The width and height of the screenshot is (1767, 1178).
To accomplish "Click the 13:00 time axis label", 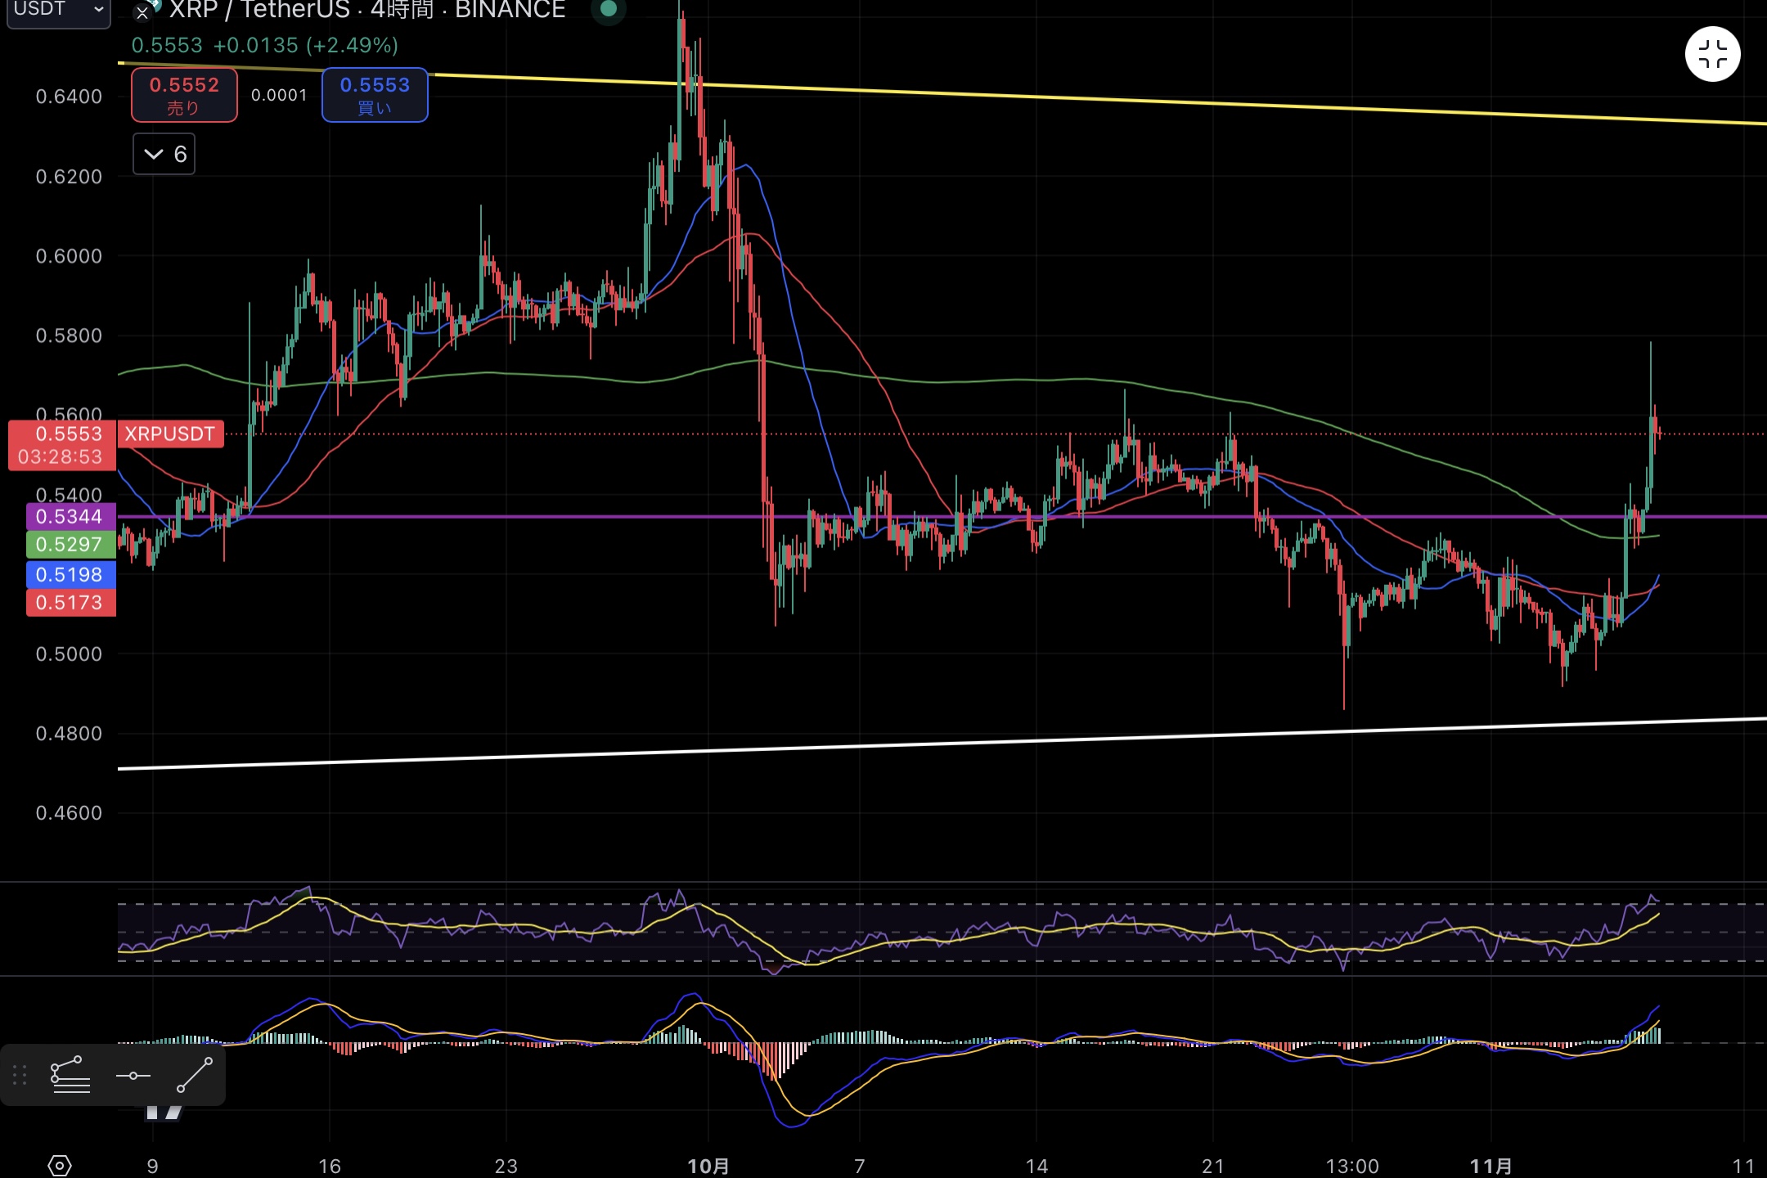I will pos(1352,1166).
